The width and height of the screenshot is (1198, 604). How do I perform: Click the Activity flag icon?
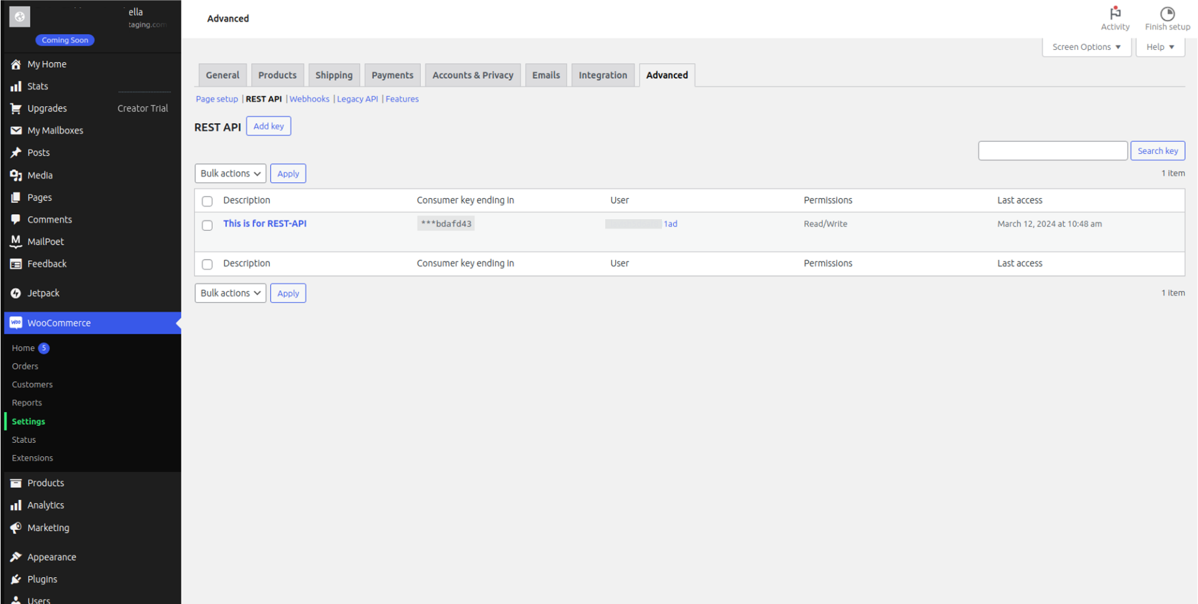point(1115,13)
